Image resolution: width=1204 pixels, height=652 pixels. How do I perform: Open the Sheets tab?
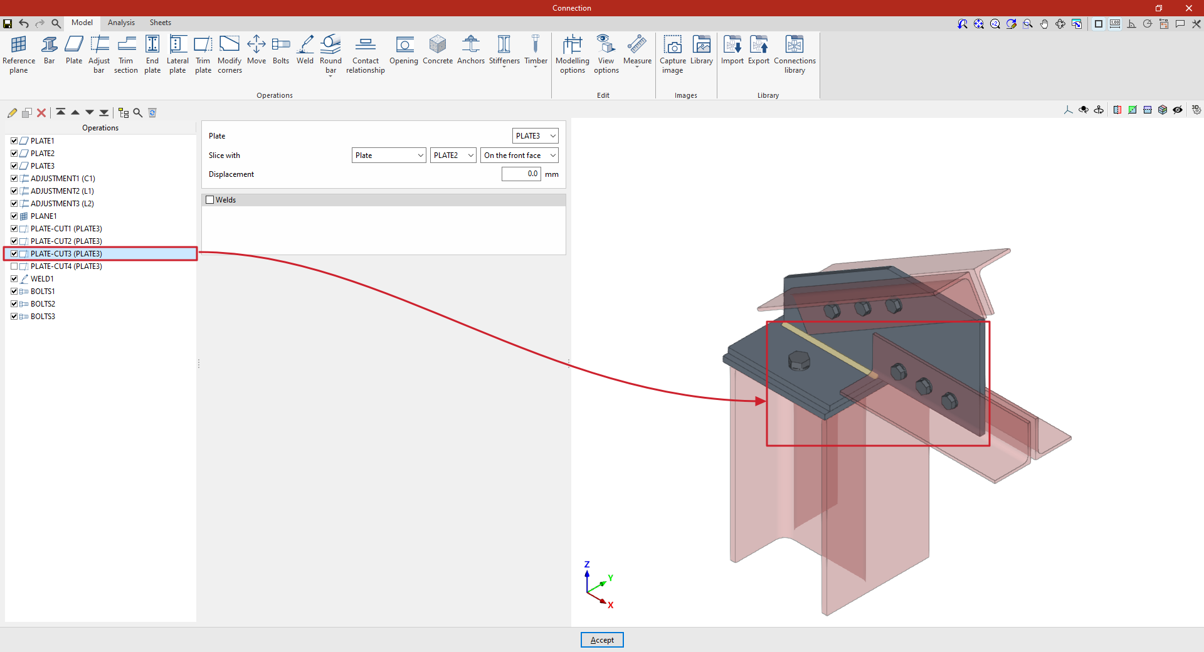pos(160,23)
